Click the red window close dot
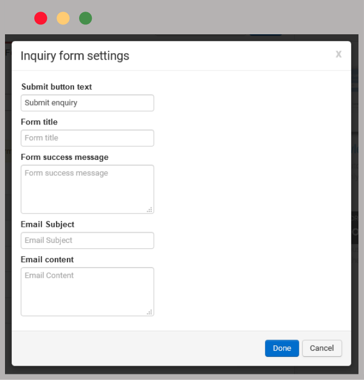The image size is (364, 380). (x=40, y=18)
